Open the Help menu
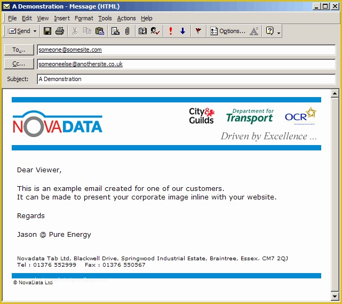342x304 pixels. pyautogui.click(x=147, y=18)
